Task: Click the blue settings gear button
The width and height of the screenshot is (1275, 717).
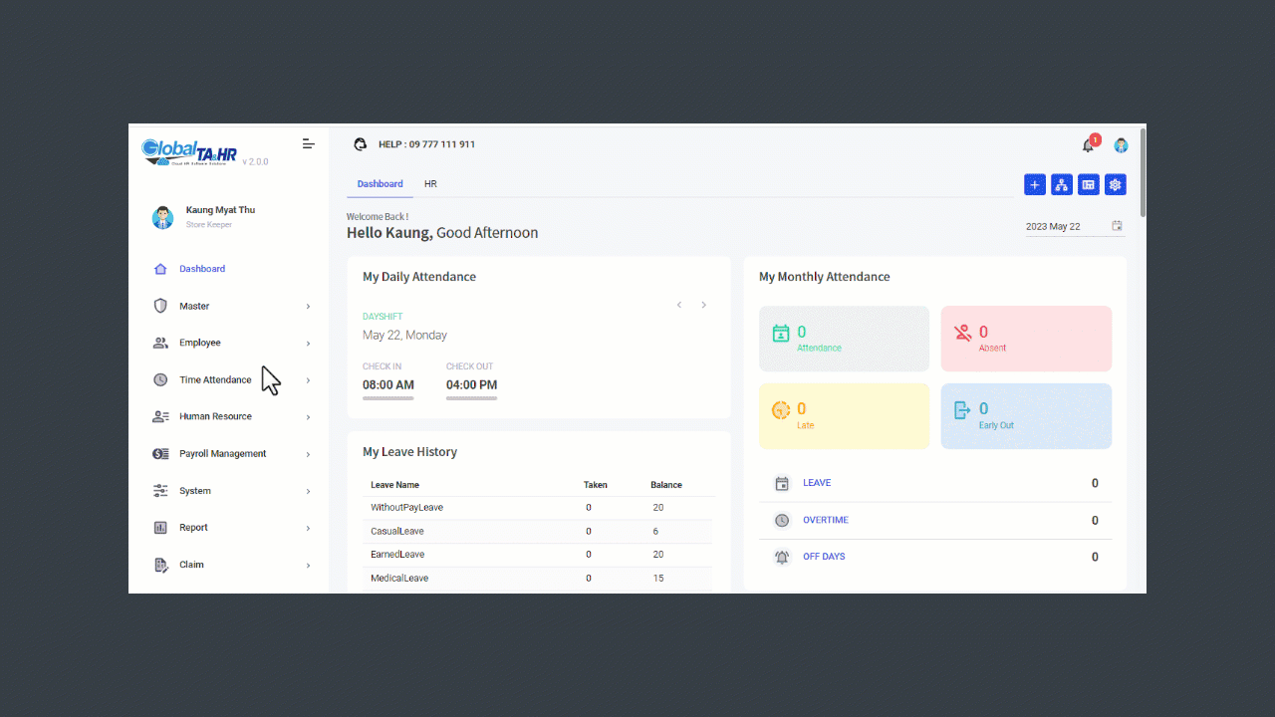Action: pos(1115,184)
